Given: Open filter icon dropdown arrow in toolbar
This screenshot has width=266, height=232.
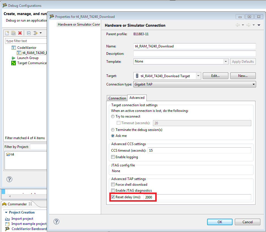Looking at the screenshot, I should [x=41, y=33].
